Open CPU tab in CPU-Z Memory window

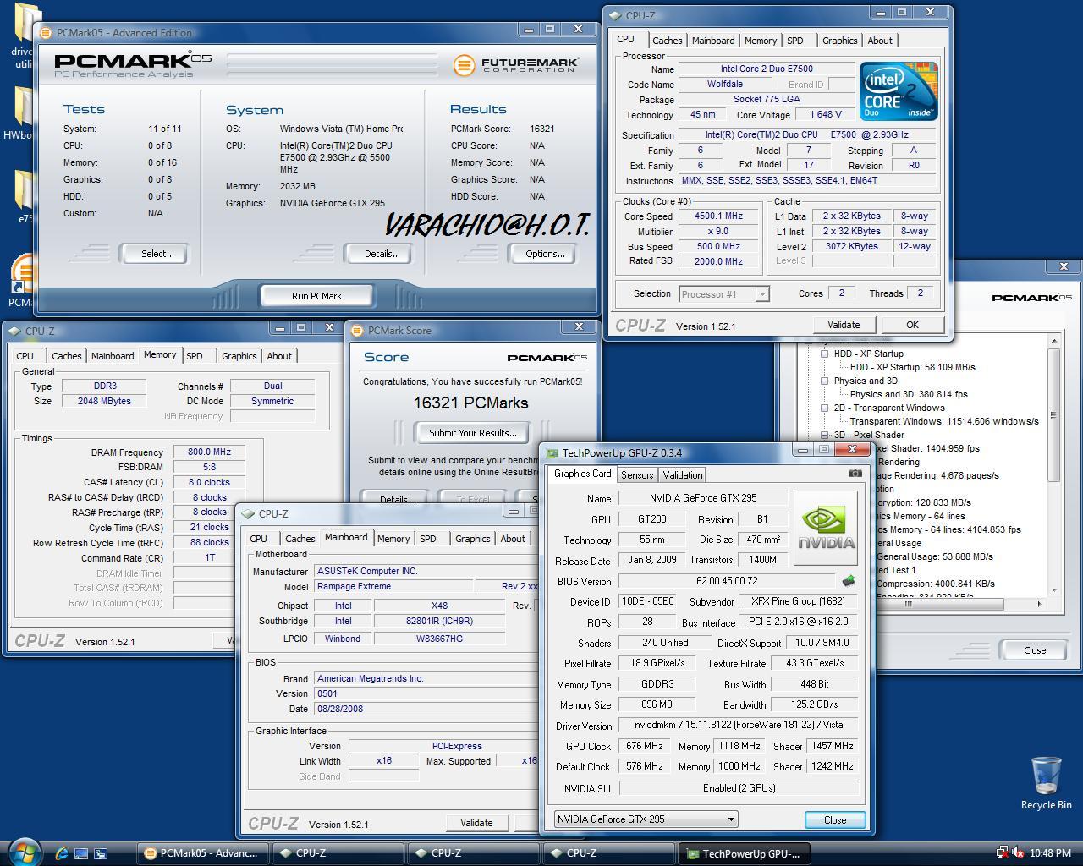point(25,356)
